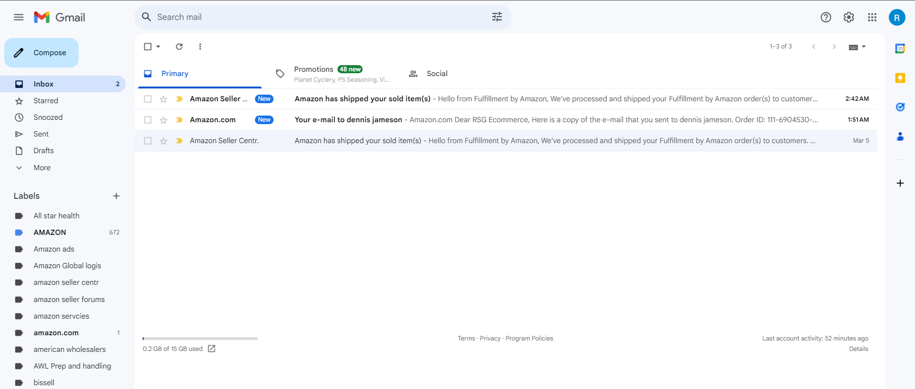This screenshot has width=915, height=389.
Task: Open Google Contacts side panel
Action: coord(900,136)
